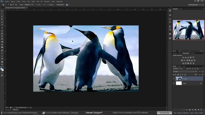Open the selection style dropdown in options bar
Viewport: 205px width, 115px height.
(29, 5)
